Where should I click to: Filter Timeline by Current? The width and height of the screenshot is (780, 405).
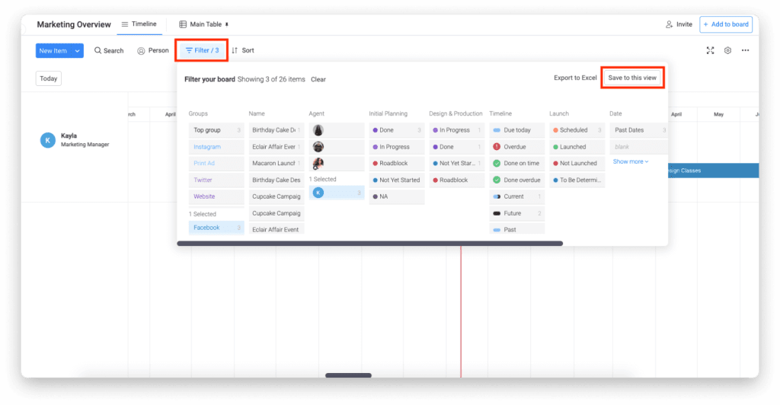coord(517,196)
